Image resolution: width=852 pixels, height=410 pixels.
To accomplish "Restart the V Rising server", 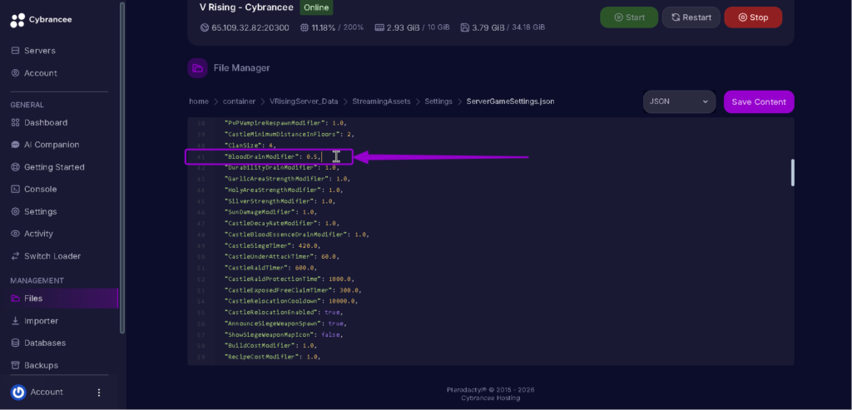I will [691, 17].
